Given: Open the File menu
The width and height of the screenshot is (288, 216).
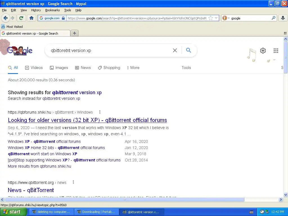Looking at the screenshot, I should 4,10.
